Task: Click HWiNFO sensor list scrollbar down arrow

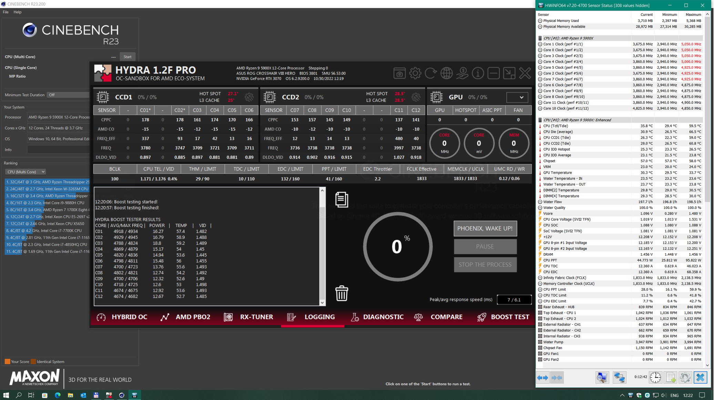Action: click(707, 365)
